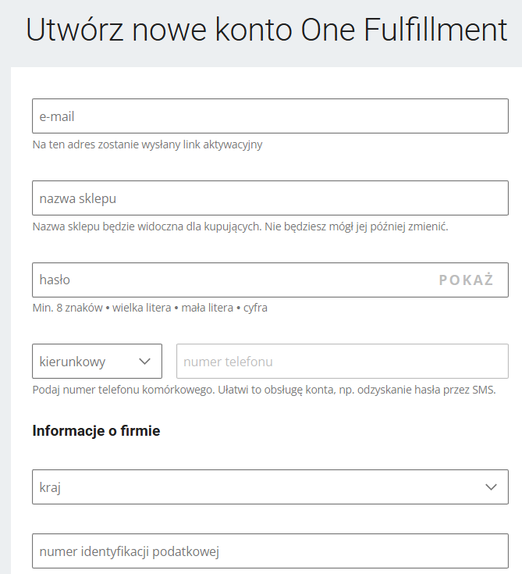Click the activation link hint below e-mail
522x574 pixels.
(x=147, y=144)
